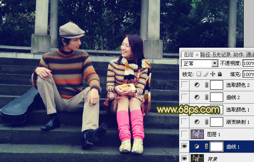This screenshot has width=254, height=162.
Task: Close the 图层 panel tab with its X
Action: [197, 55]
